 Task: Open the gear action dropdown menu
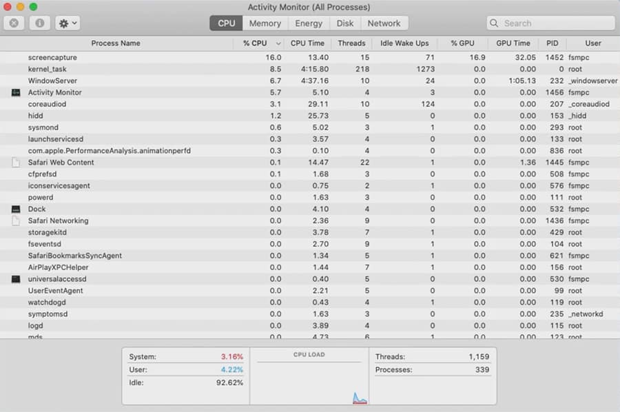[68, 23]
